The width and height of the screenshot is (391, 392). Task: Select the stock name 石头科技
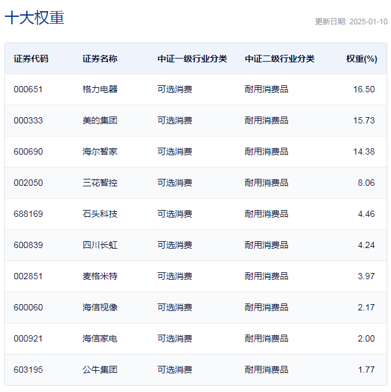[100, 214]
